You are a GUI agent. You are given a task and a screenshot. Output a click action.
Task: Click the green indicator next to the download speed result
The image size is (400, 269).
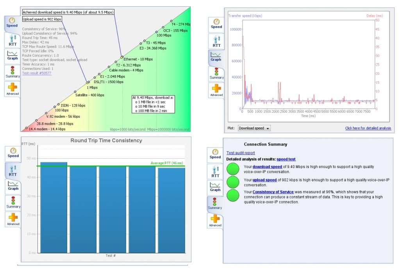[233, 169]
